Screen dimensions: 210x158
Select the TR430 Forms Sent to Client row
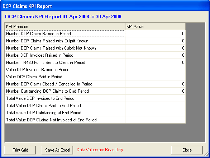click(95, 62)
